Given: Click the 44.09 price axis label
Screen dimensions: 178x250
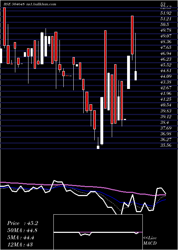Looking at the screenshot, I should tap(166, 76).
